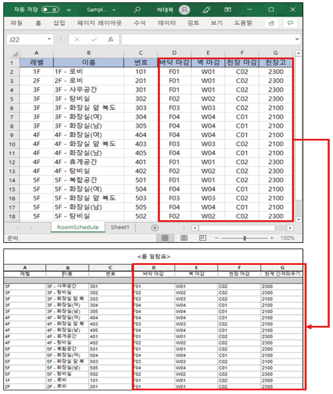
Task: Open the 검토 ribbon tab
Action: click(x=193, y=23)
